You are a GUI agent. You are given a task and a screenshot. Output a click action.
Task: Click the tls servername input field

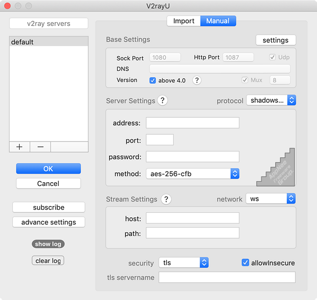pyautogui.click(x=227, y=277)
